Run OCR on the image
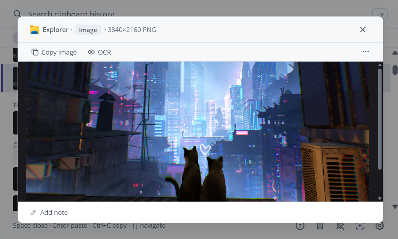The height and width of the screenshot is (239, 398). tap(99, 52)
